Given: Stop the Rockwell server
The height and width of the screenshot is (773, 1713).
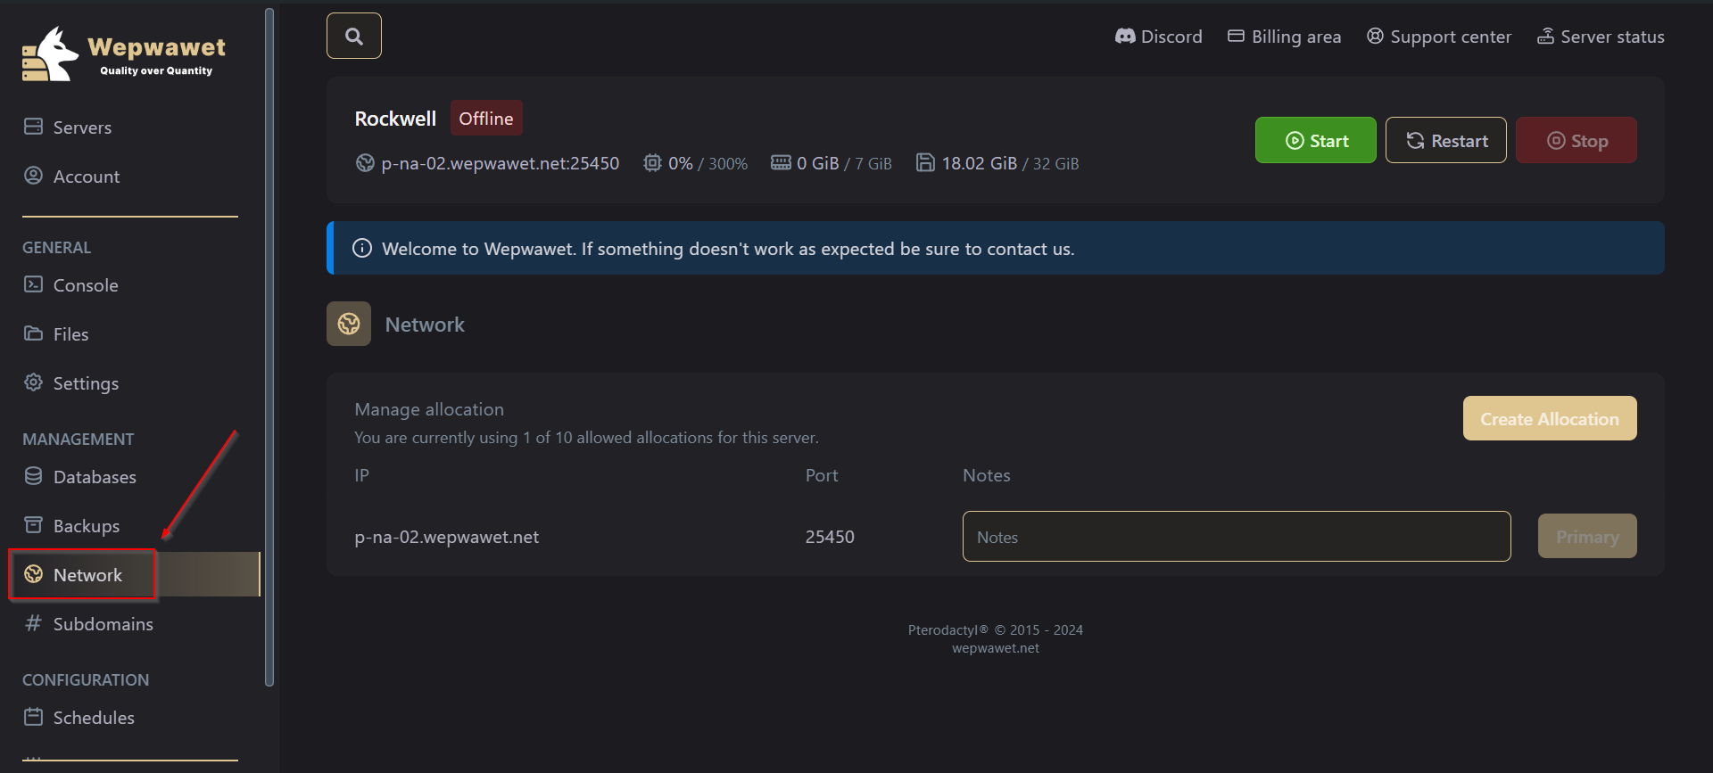Looking at the screenshot, I should point(1576,140).
